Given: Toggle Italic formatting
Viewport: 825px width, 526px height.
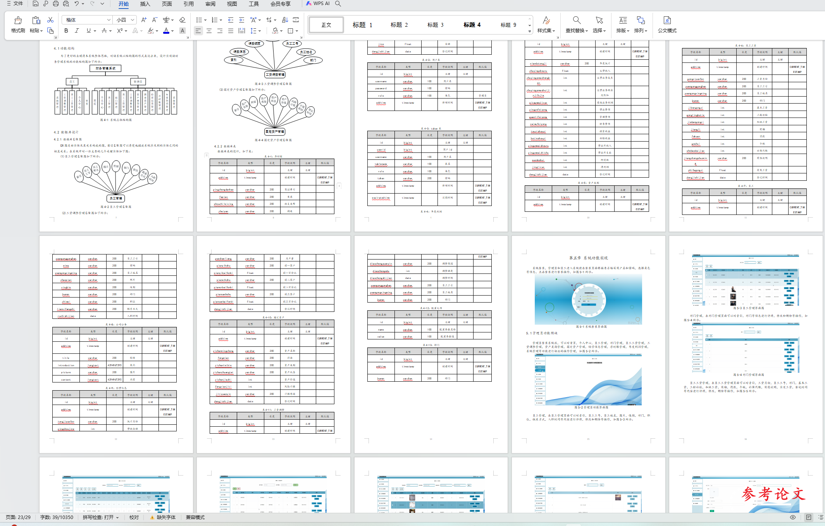Looking at the screenshot, I should pos(77,31).
